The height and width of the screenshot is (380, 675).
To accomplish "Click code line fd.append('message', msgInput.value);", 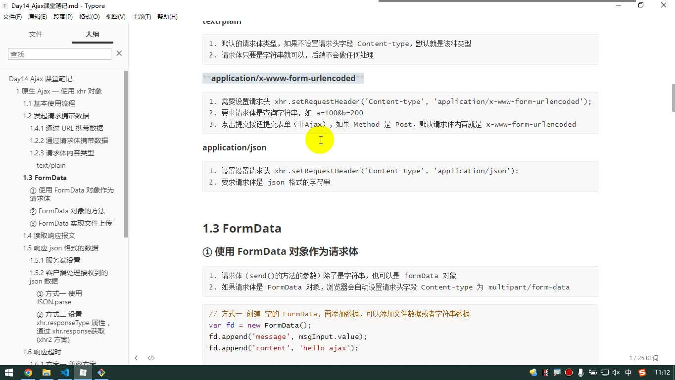I will pyautogui.click(x=288, y=336).
